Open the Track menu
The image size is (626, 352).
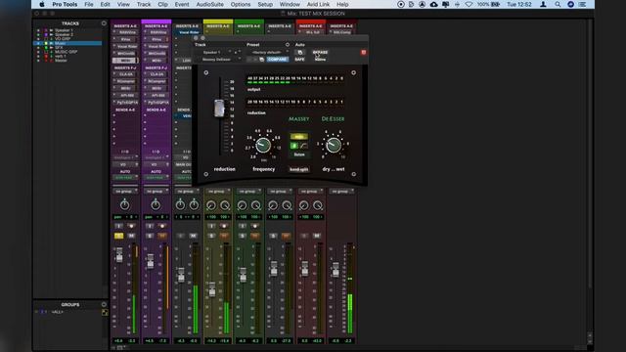144,4
